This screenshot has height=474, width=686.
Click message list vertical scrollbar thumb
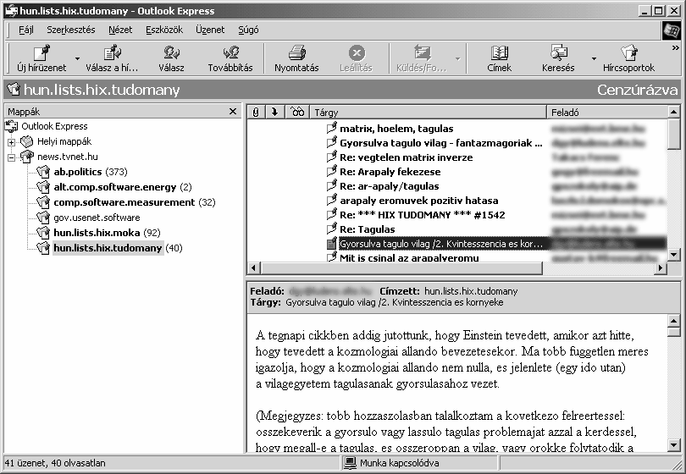tap(674, 135)
